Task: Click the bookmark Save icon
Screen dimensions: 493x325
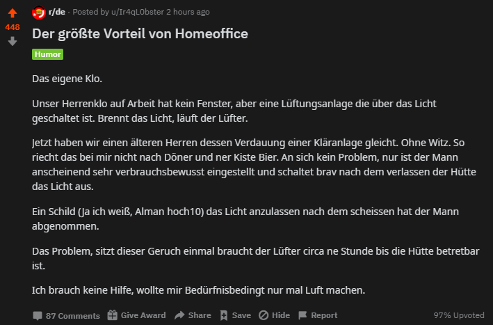Action: tap(223, 315)
